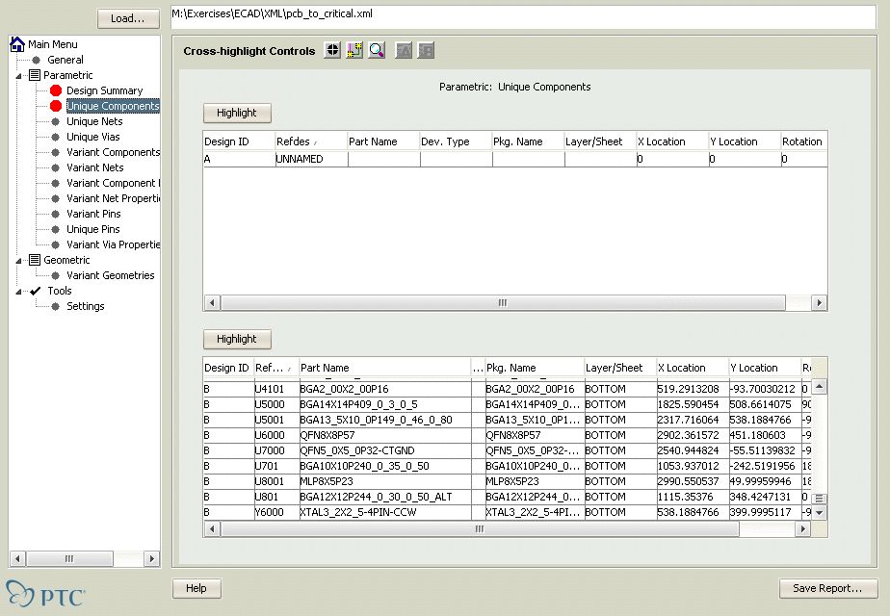
Task: Sort lower table by X Location column
Action: click(692, 368)
